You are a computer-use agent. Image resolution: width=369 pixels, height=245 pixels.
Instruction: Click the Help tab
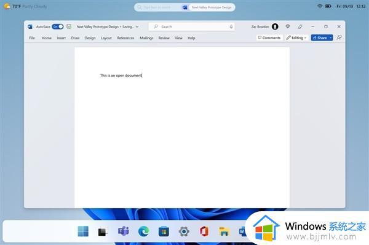(x=191, y=38)
